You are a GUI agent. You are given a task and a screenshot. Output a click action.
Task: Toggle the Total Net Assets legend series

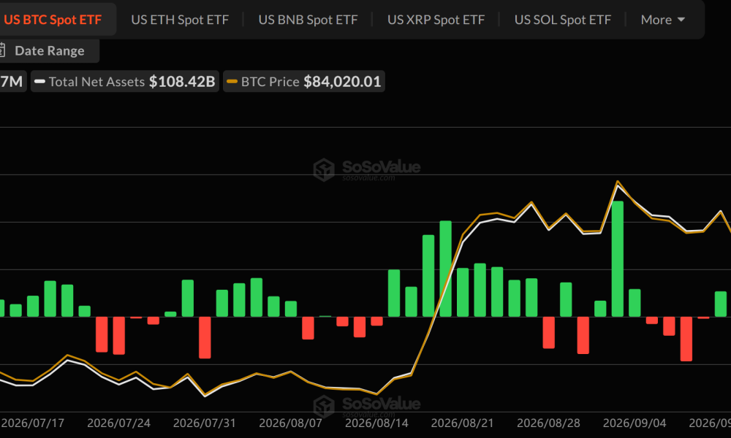click(125, 82)
